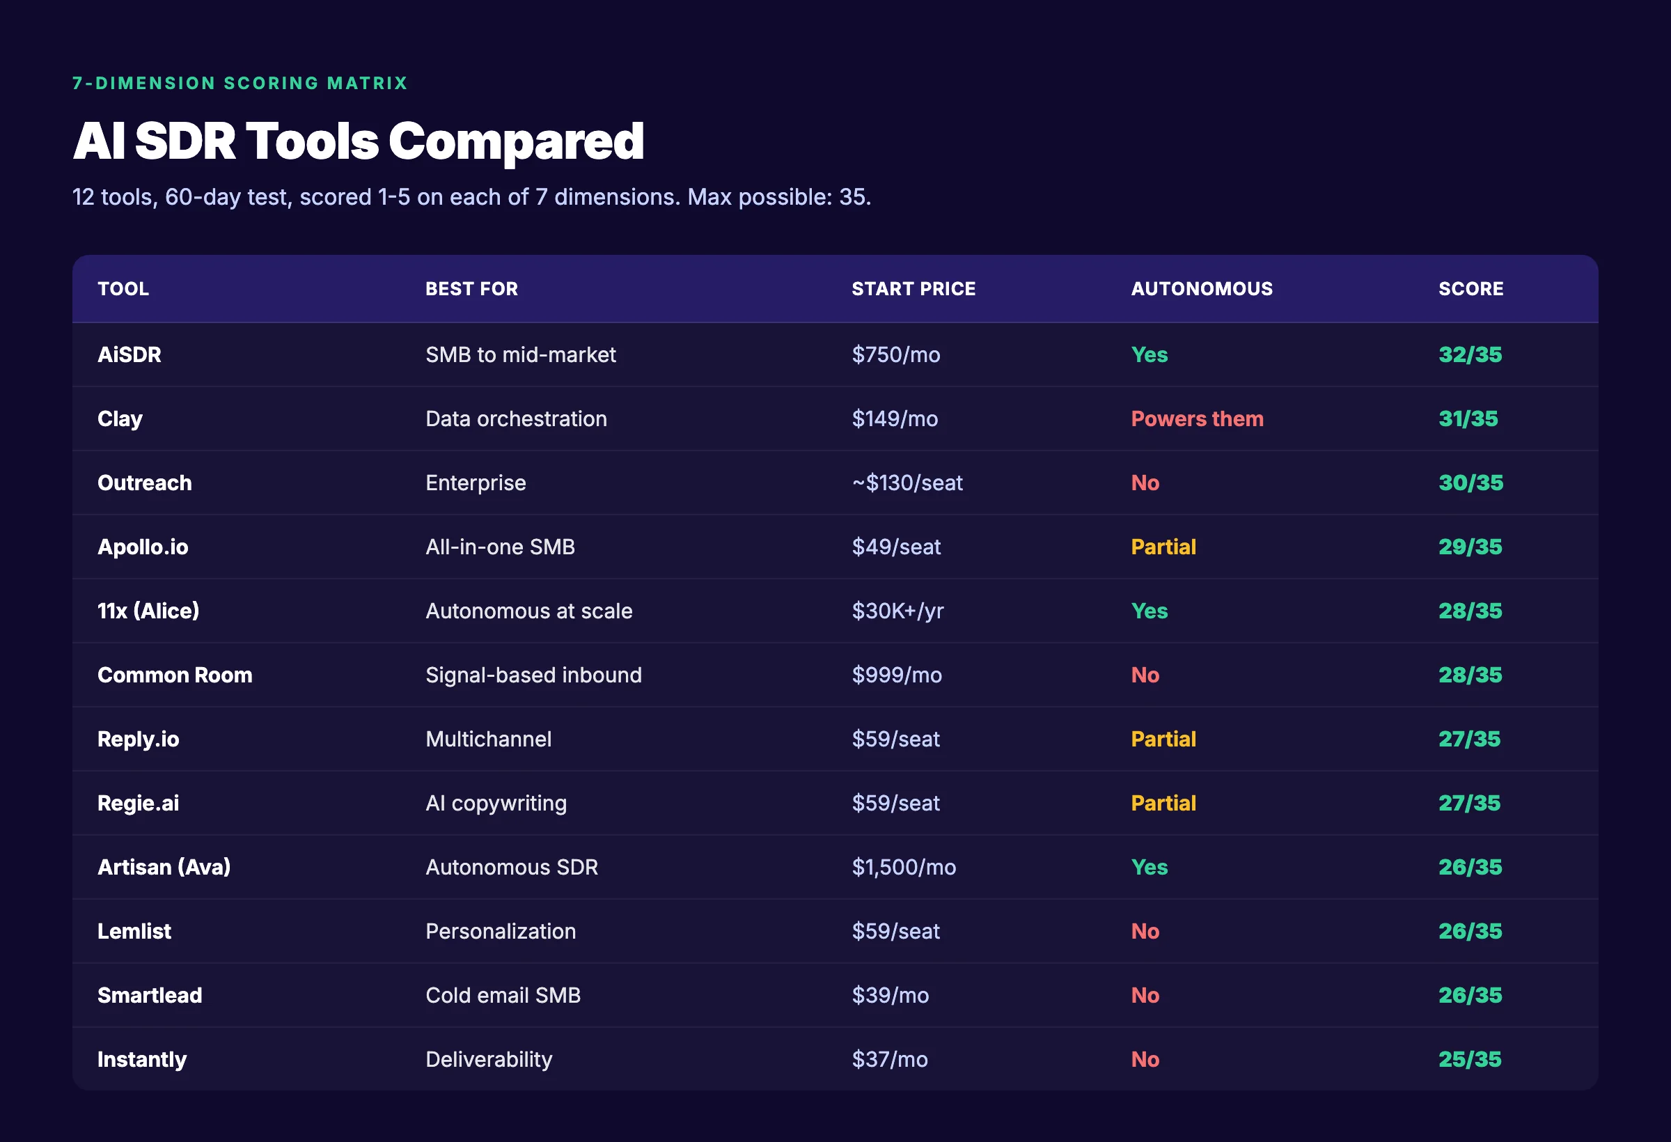Click Common Room's 28/35 score
Viewport: 1671px width, 1142px height.
(x=1470, y=675)
